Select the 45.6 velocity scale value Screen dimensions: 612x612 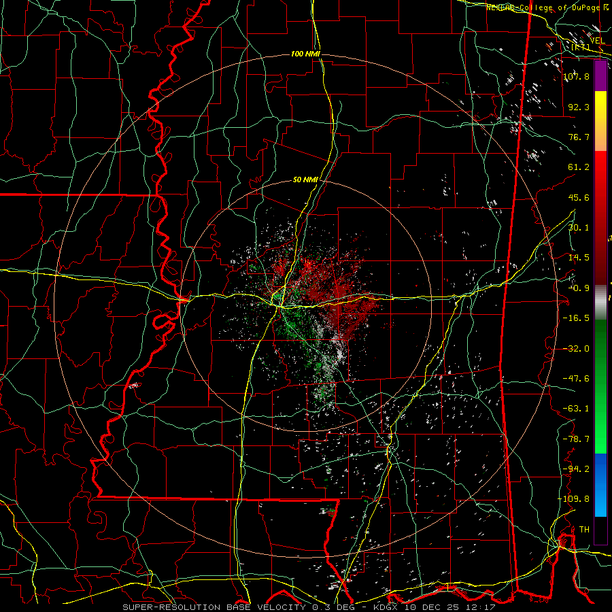pos(579,197)
